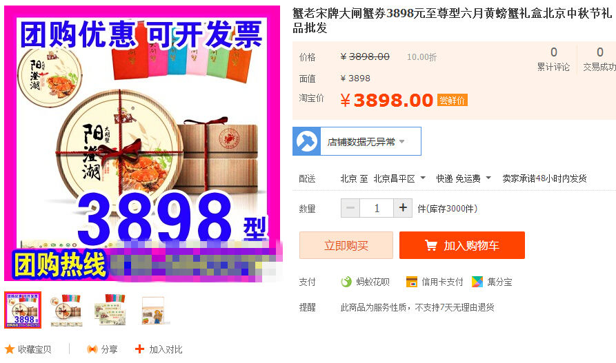Click the hammer icon in store data box
The image size is (616, 363).
pos(307,141)
